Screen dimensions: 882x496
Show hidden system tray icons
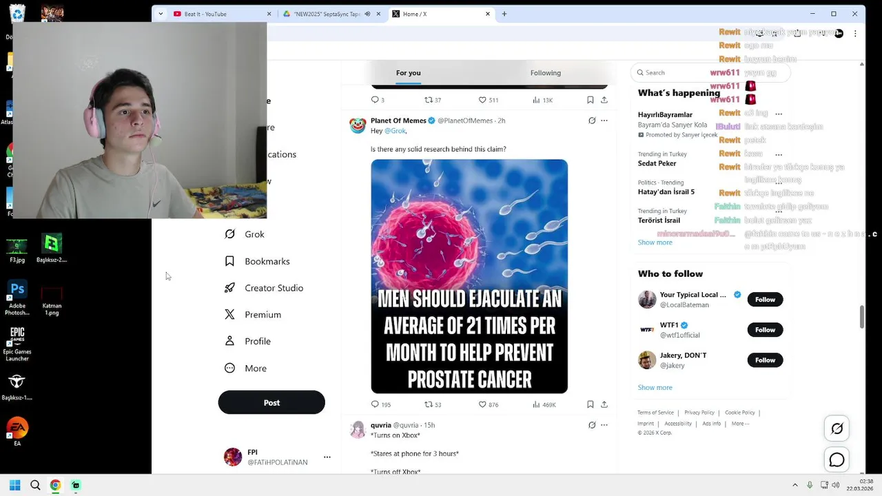pos(794,485)
